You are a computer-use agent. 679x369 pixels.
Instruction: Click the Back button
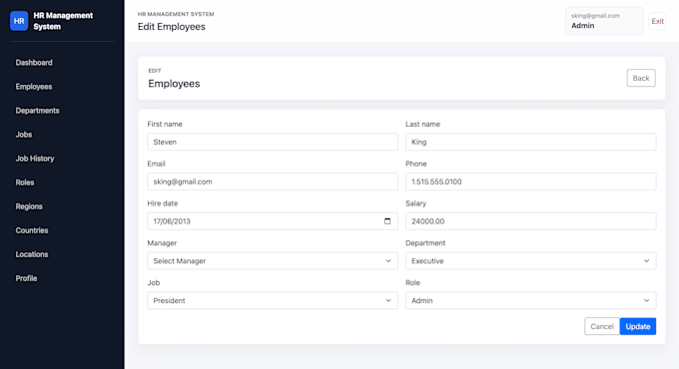tap(641, 79)
